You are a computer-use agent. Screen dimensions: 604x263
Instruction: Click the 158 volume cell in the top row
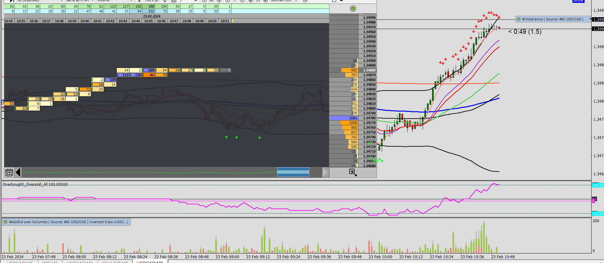(x=136, y=6)
